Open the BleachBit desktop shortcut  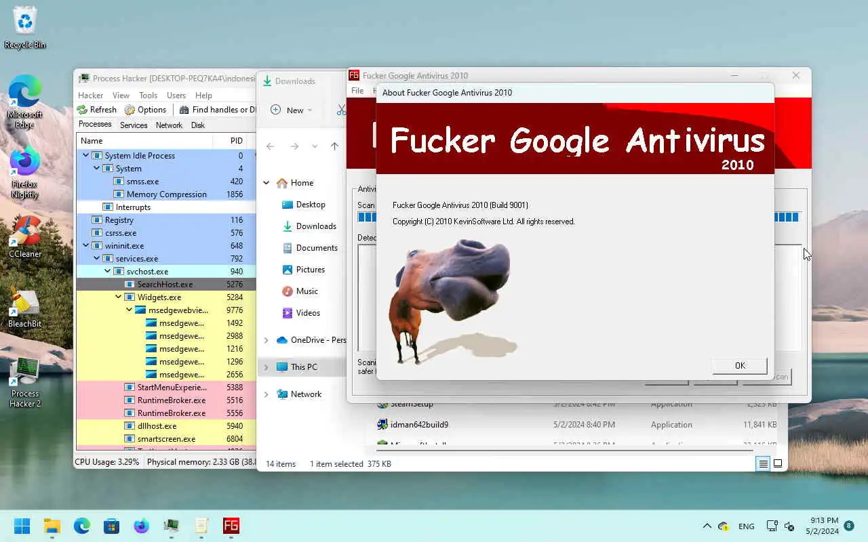coord(25,306)
